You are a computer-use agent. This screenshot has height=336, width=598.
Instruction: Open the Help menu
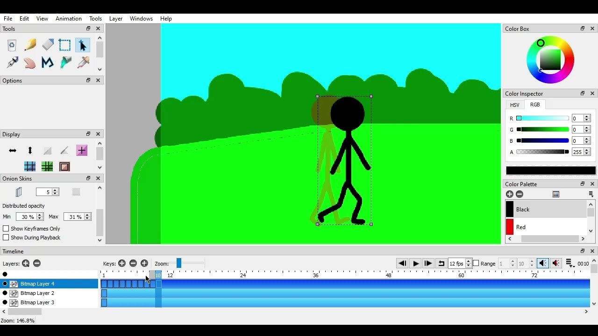tap(166, 19)
